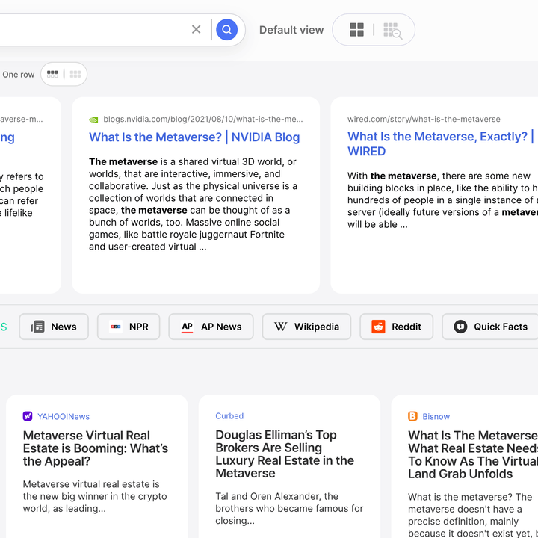Select the AP News app button
This screenshot has width=538, height=538.
click(211, 327)
